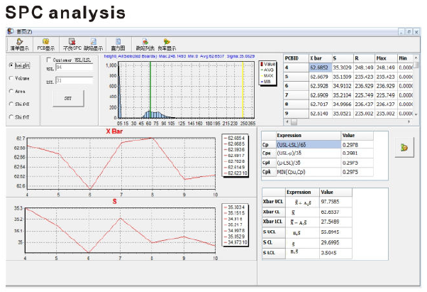Open the 良率显示 yield display icon

tap(167, 43)
